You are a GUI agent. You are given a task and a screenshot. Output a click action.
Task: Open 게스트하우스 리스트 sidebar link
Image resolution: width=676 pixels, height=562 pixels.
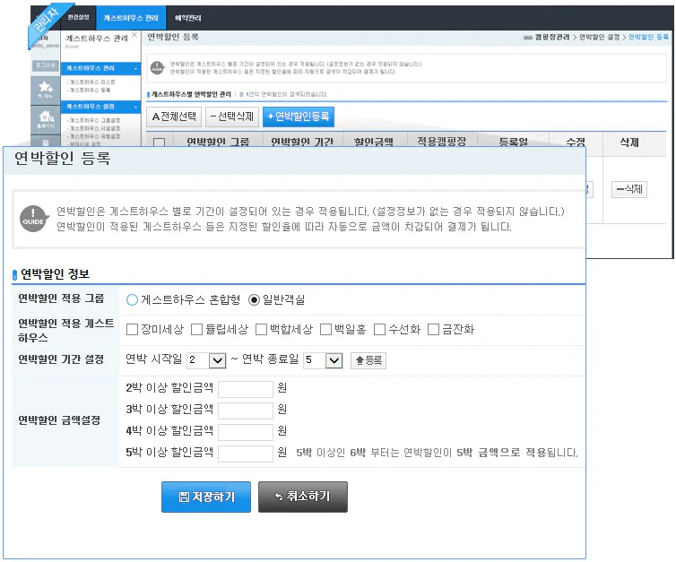pos(91,82)
